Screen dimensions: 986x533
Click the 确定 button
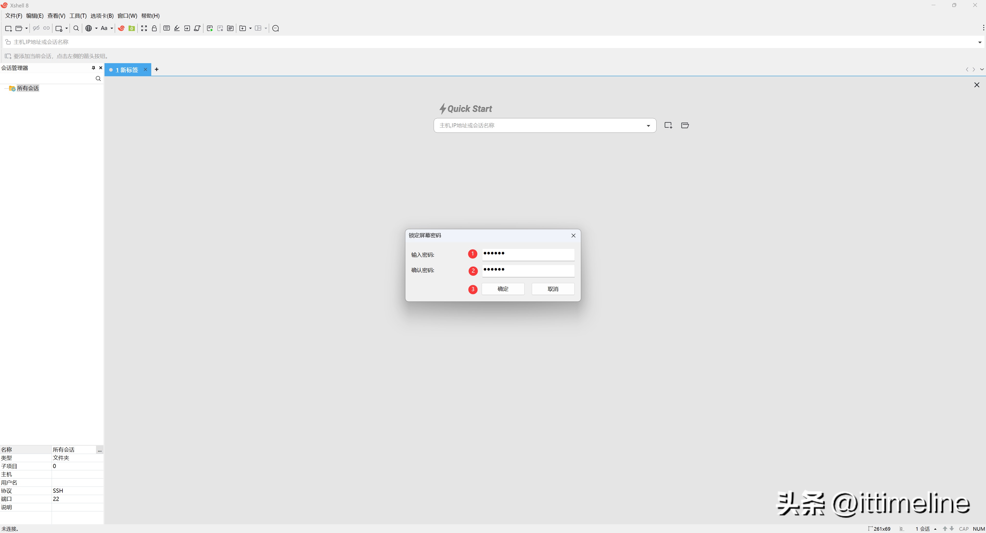(503, 289)
